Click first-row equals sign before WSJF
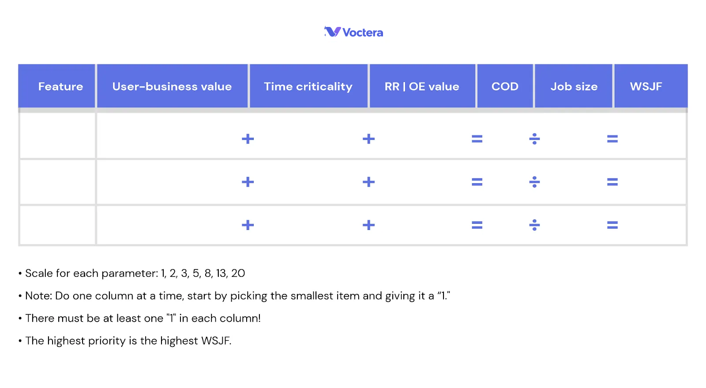 click(x=612, y=139)
